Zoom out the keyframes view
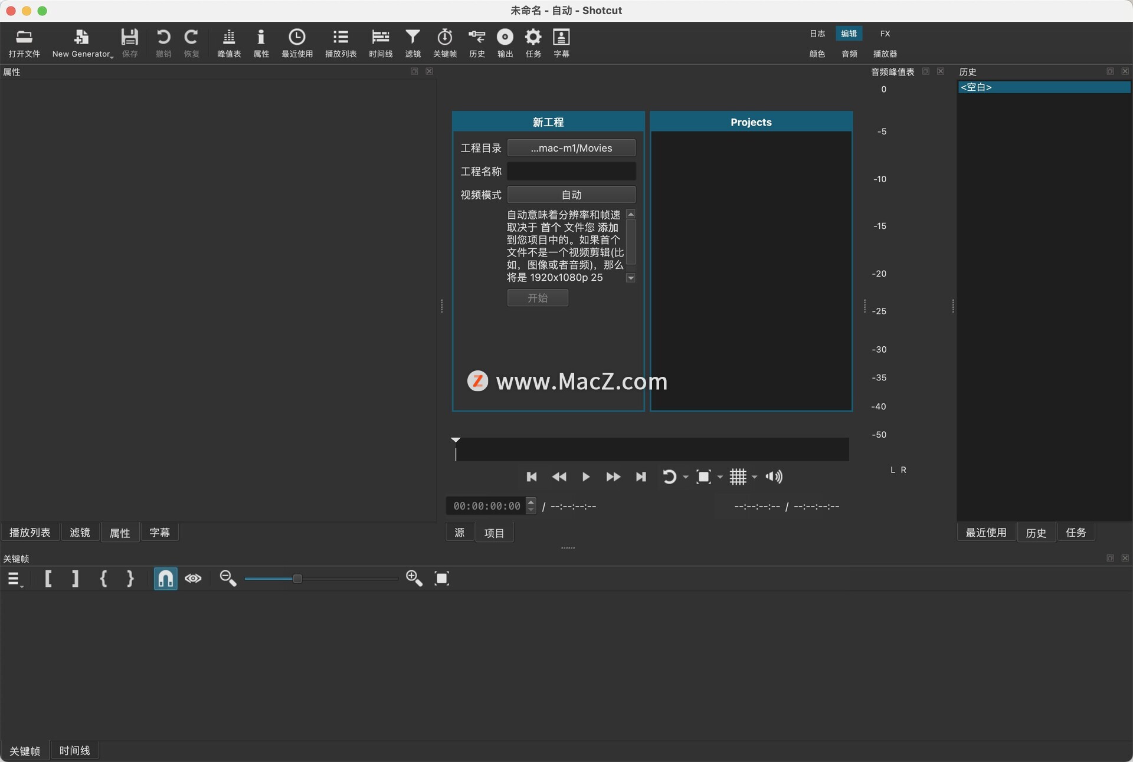 tap(228, 579)
